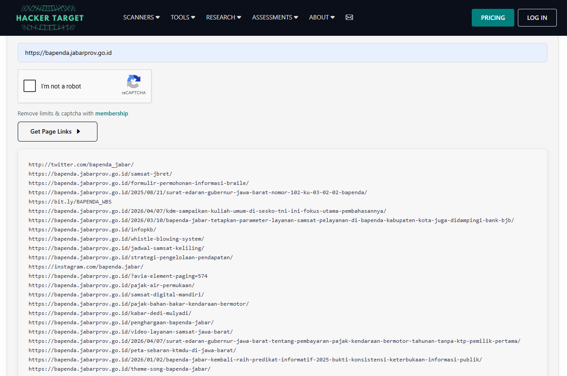Select the pajak-air-permukaan line

(112, 285)
